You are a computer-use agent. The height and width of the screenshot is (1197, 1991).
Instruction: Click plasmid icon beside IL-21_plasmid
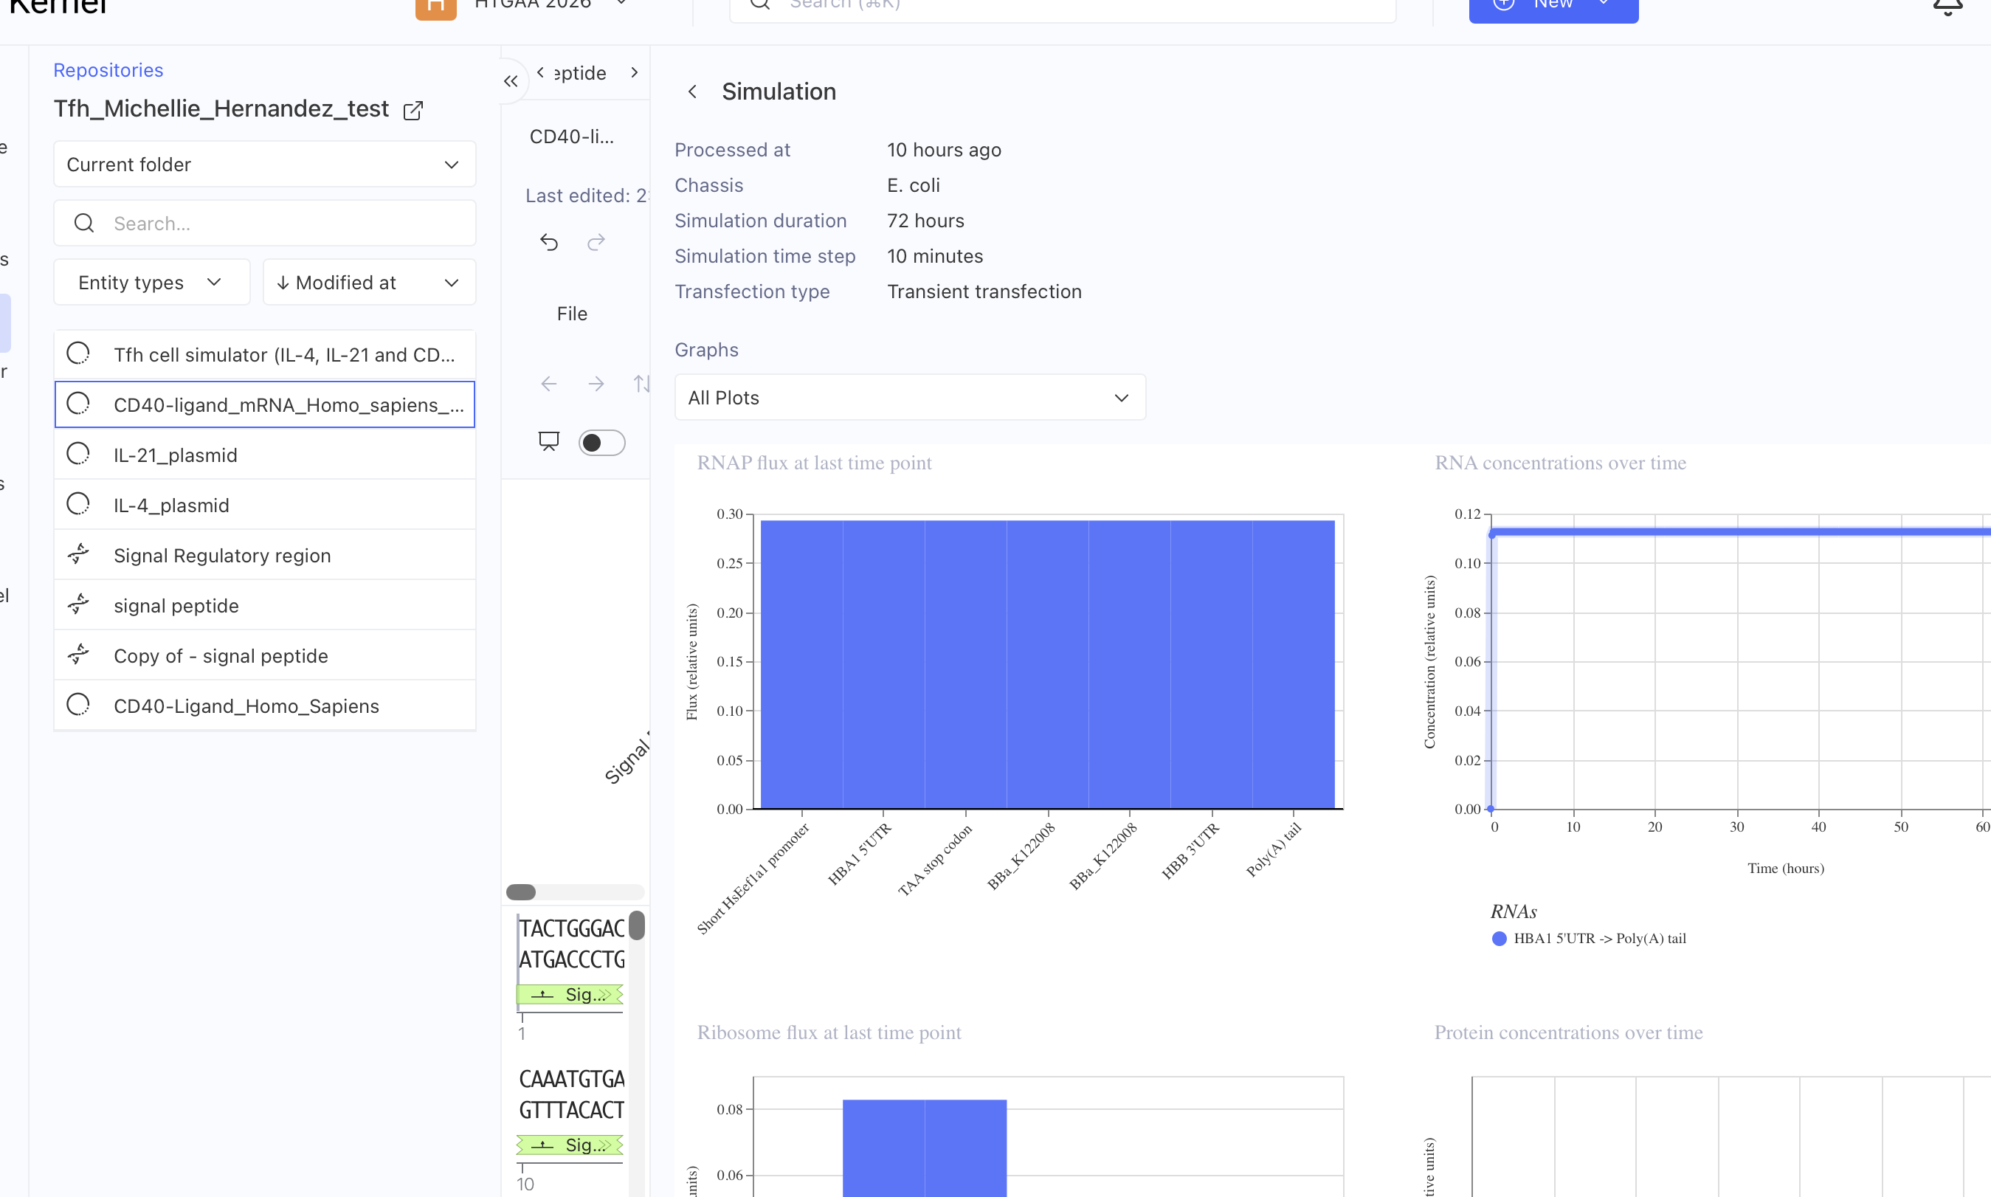(x=78, y=454)
